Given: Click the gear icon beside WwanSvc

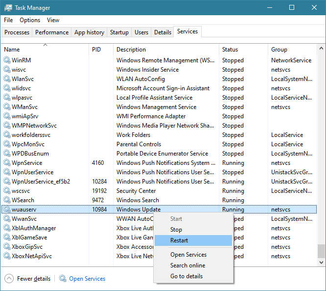Looking at the screenshot, I should pos(7,219).
